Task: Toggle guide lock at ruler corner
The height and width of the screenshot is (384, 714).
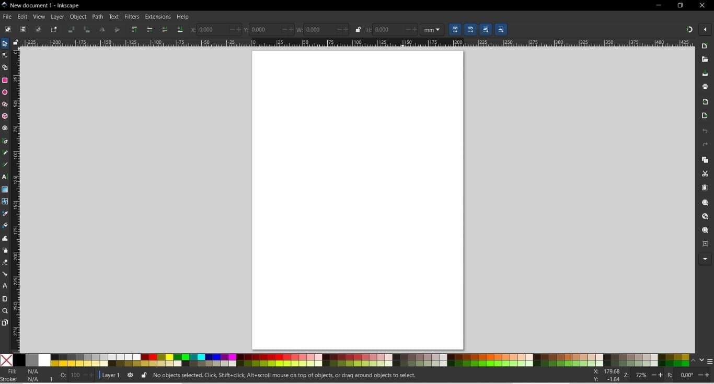Action: (x=16, y=42)
